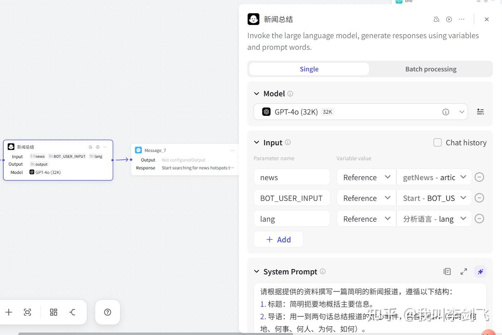The image size is (502, 335).
Task: Click the help question mark button
Action: pos(108,312)
